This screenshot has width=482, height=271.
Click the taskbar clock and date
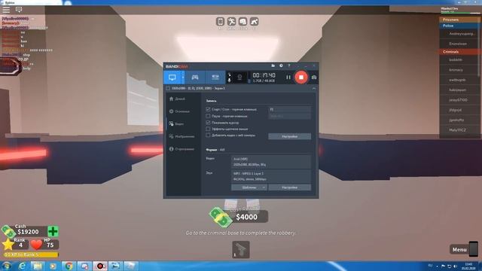468,266
